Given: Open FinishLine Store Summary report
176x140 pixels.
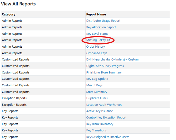Looking at the screenshot, I should tap(104, 72).
